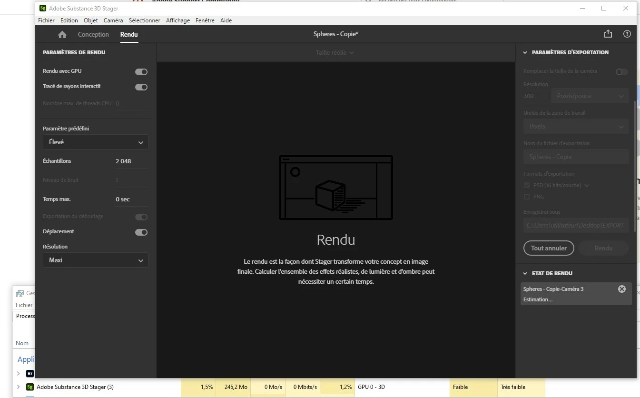The width and height of the screenshot is (640, 398).
Task: Click the Niveau de bruit value field
Action: click(131, 180)
